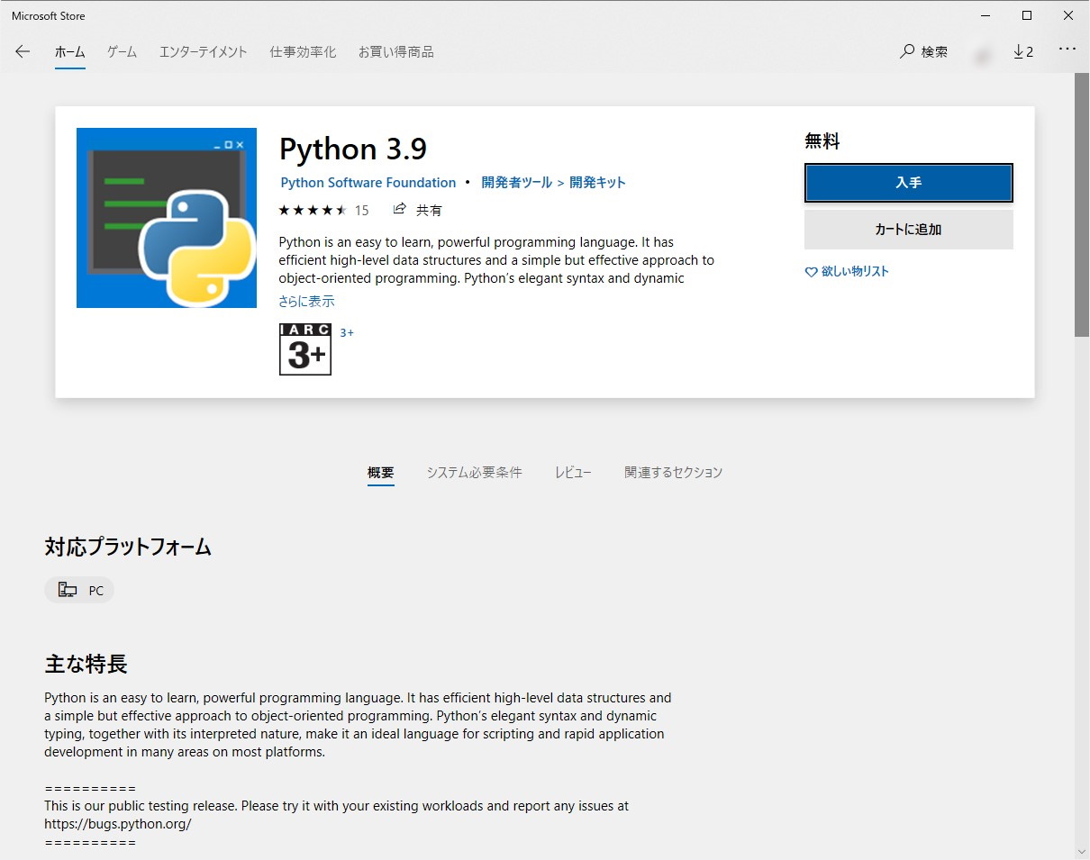Viewport: 1090px width, 860px height.
Task: Click the downloads icon with badge 2
Action: (x=1023, y=51)
